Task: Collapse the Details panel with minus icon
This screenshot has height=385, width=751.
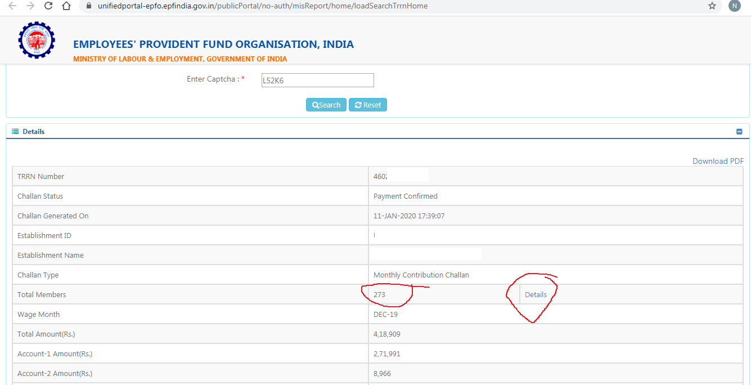Action: 739,131
